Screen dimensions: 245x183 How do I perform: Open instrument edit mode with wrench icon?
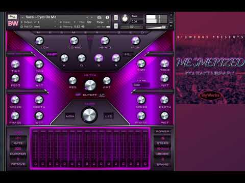pos(12,17)
